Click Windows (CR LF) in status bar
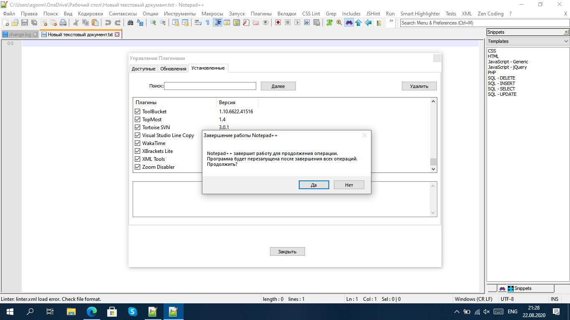This screenshot has height=320, width=570. (473, 299)
